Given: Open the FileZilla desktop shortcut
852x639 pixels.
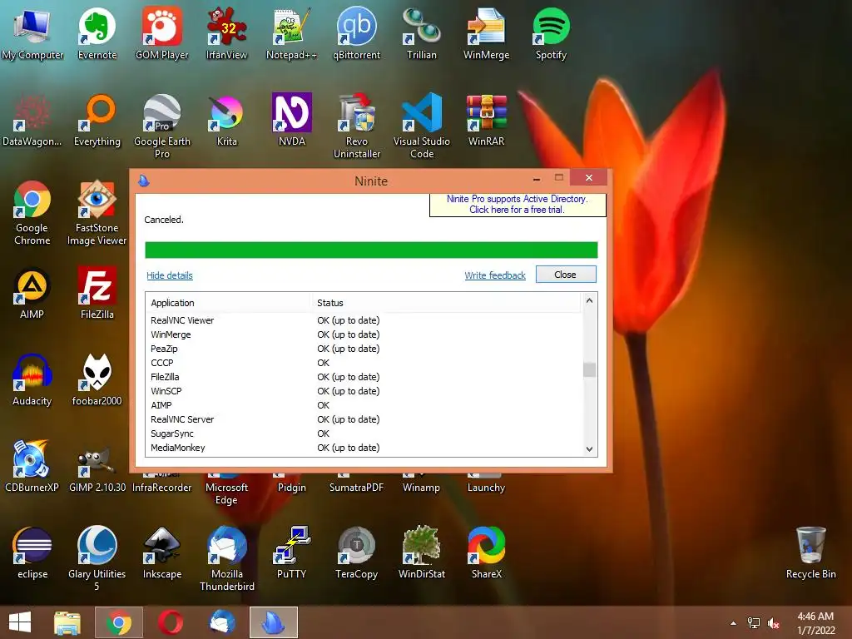Looking at the screenshot, I should [x=97, y=294].
